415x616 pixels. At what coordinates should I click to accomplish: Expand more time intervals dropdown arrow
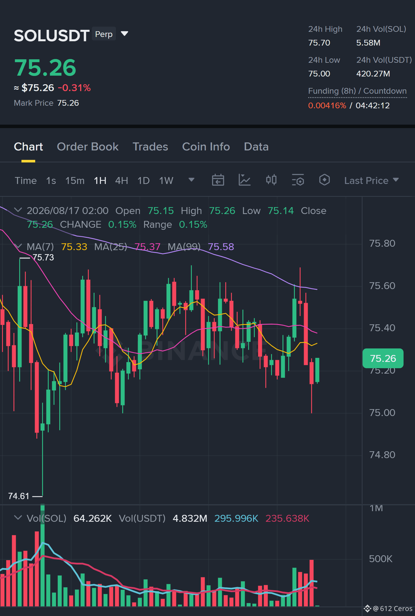(x=191, y=180)
